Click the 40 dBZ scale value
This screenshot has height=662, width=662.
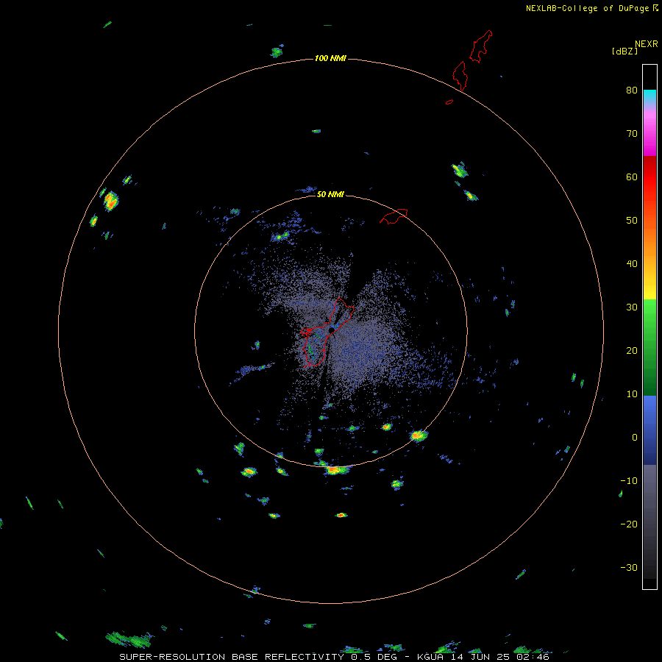(632, 264)
